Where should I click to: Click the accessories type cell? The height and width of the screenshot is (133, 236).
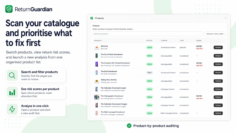[x=184, y=81]
